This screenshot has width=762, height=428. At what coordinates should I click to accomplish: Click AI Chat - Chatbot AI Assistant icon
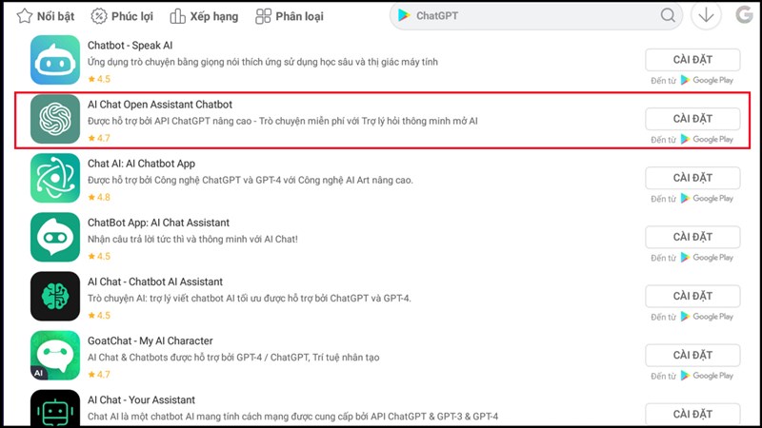coord(54,297)
